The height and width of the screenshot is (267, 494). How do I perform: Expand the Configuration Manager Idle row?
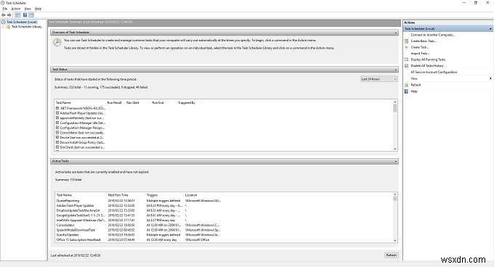(x=57, y=123)
